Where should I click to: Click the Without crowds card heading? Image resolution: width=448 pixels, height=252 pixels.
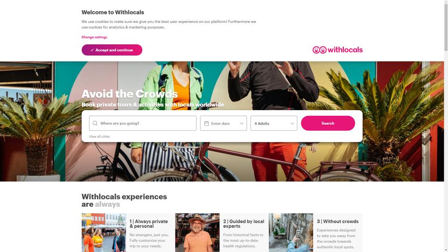(337, 221)
